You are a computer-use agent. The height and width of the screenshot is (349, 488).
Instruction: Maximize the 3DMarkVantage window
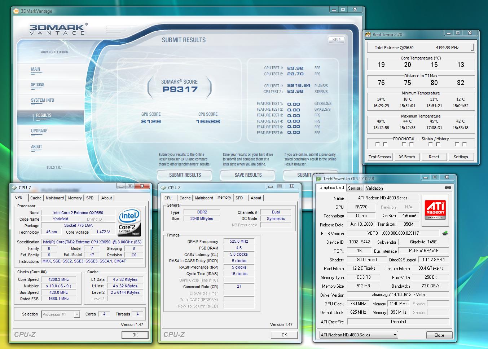(343, 10)
